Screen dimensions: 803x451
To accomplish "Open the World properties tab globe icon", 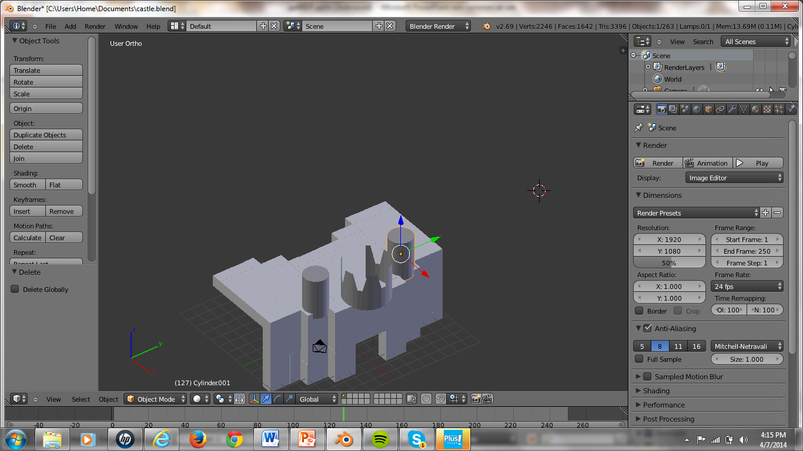I will click(x=697, y=109).
